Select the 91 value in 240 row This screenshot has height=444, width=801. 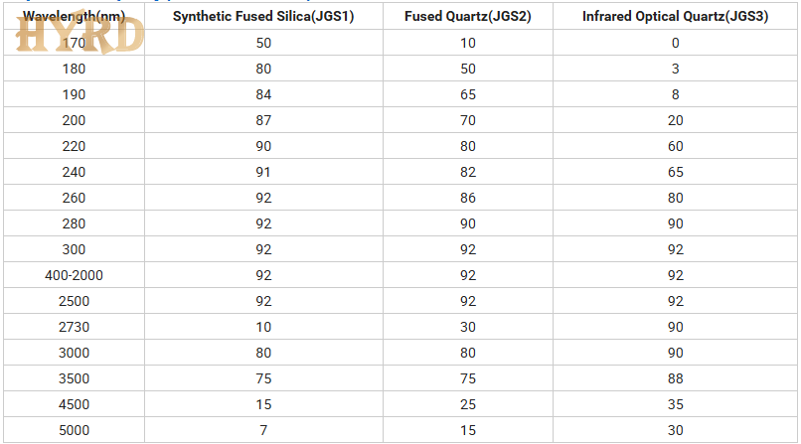click(263, 172)
